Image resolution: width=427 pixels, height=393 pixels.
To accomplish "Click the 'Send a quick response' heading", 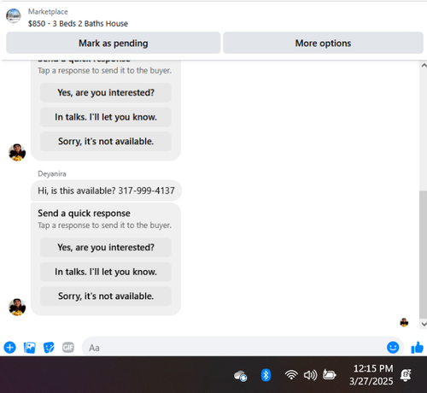I will pos(84,214).
